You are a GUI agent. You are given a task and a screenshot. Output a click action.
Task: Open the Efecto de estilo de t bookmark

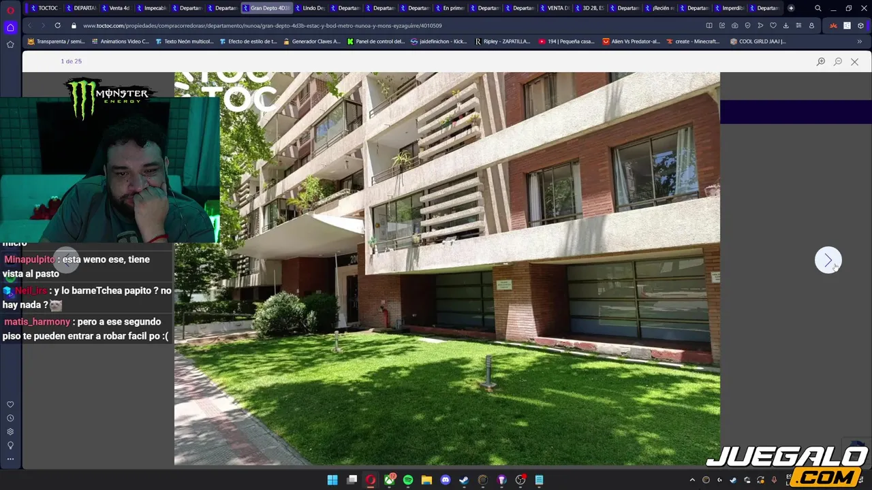(248, 42)
